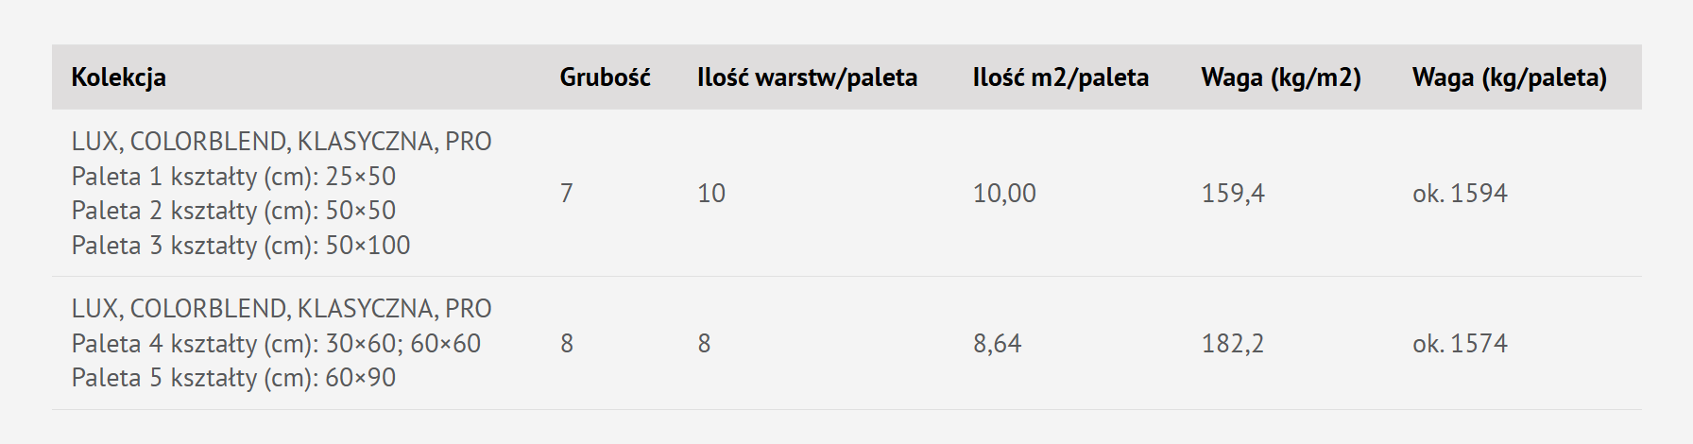Viewport: 1693px width, 444px height.
Task: Click the collection name in the second row
Action: (282, 309)
